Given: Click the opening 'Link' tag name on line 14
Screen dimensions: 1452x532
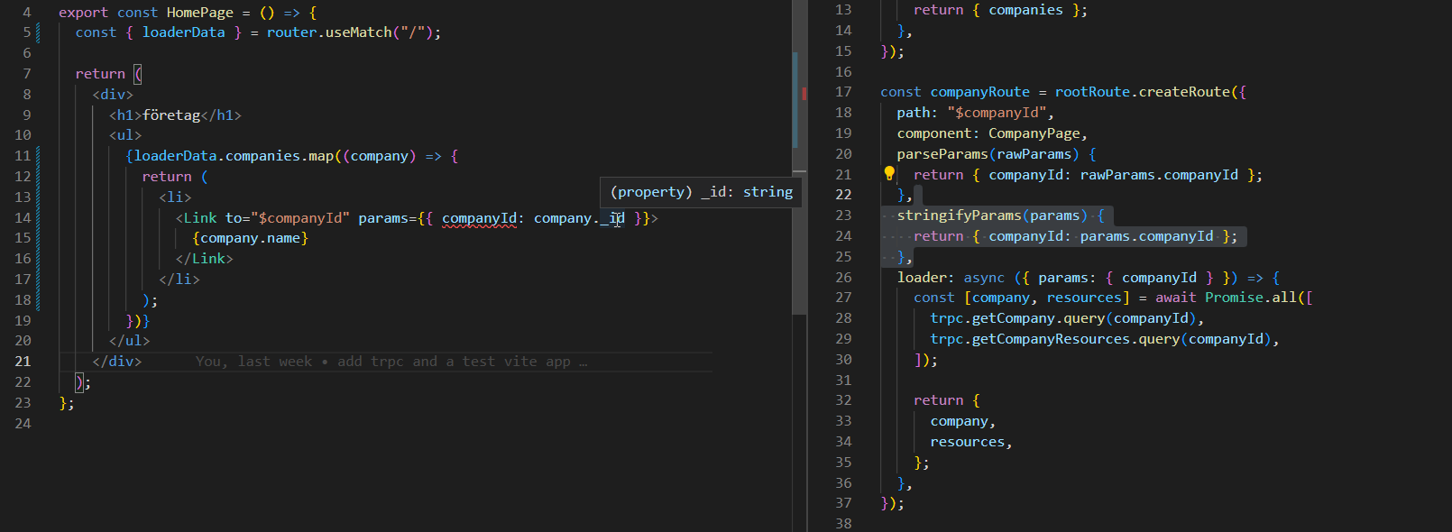Looking at the screenshot, I should pyautogui.click(x=200, y=218).
